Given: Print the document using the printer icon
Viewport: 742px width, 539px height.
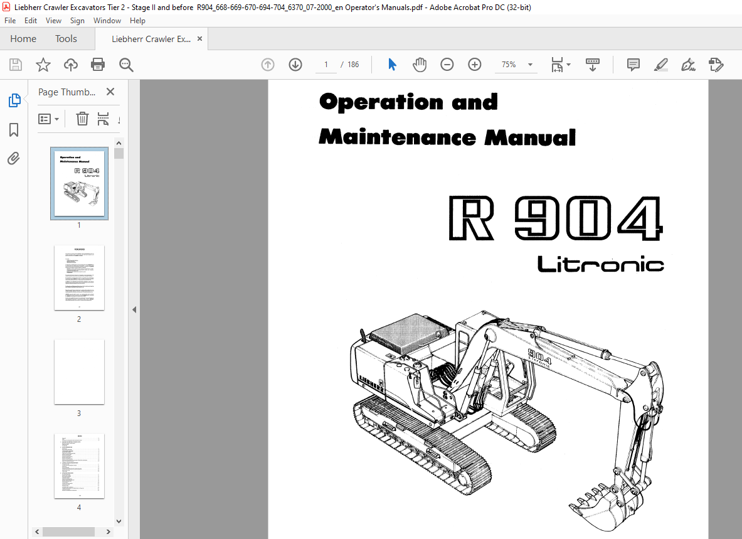Looking at the screenshot, I should pos(98,65).
